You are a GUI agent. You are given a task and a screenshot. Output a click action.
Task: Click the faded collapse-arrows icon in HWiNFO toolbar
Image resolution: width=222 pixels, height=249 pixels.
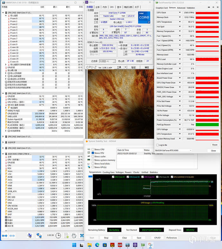(x=12, y=236)
